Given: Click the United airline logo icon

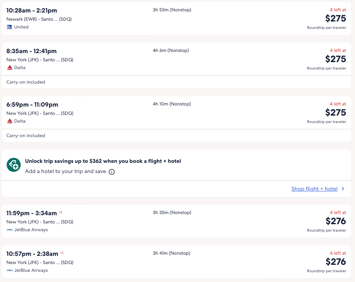Looking at the screenshot, I should 9,27.
